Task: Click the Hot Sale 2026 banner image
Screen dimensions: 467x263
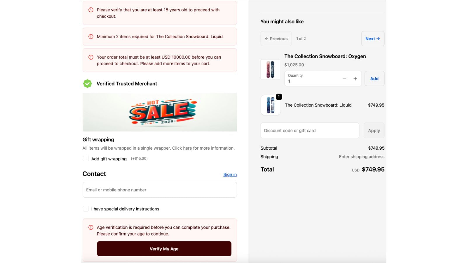Action: (160, 112)
